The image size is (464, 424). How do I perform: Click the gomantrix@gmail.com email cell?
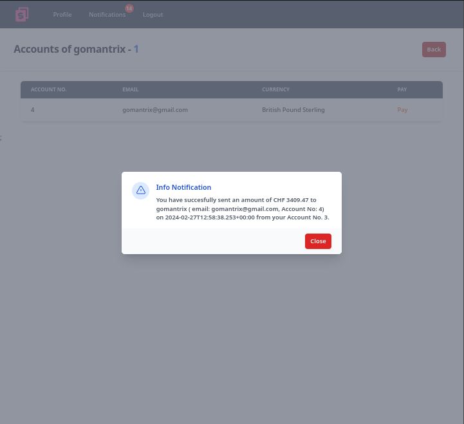155,110
